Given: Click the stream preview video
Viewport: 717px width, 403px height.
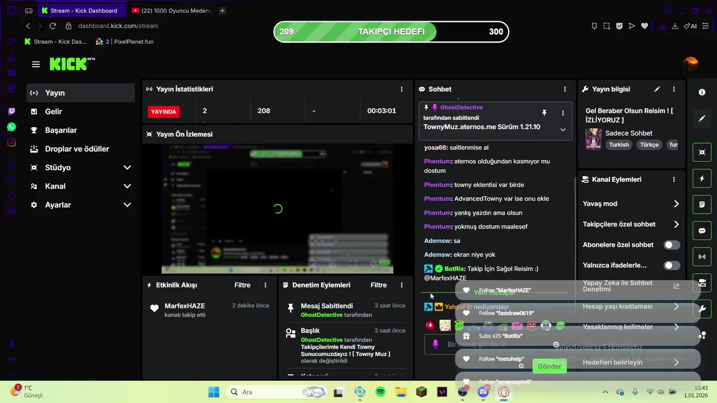Looking at the screenshot, I should (x=278, y=209).
